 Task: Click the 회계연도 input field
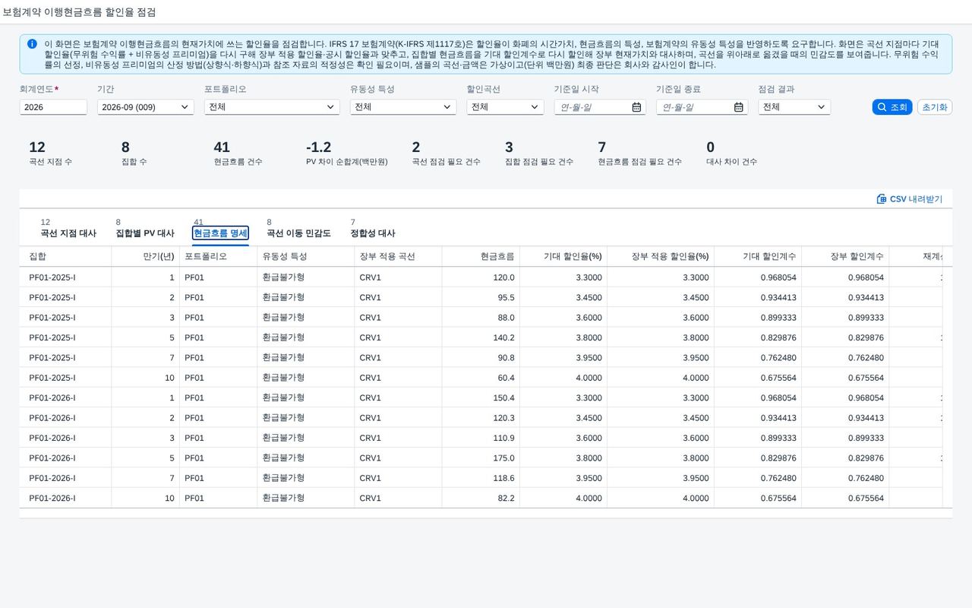coord(53,107)
